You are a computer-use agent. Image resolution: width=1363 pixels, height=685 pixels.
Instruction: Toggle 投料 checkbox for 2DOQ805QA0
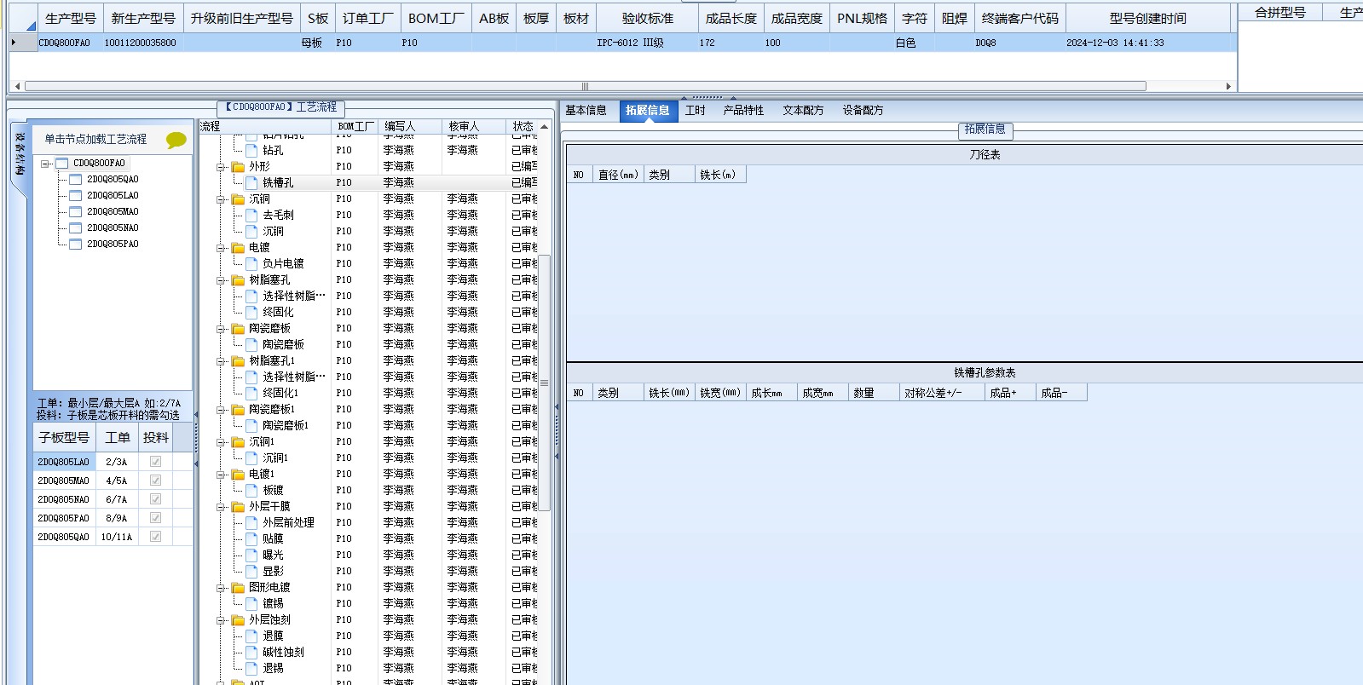(155, 536)
